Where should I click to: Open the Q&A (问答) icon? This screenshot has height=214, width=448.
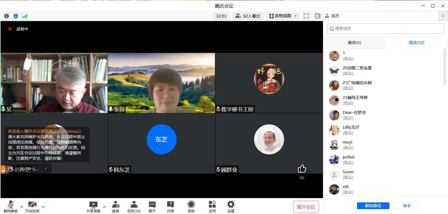(x=171, y=207)
